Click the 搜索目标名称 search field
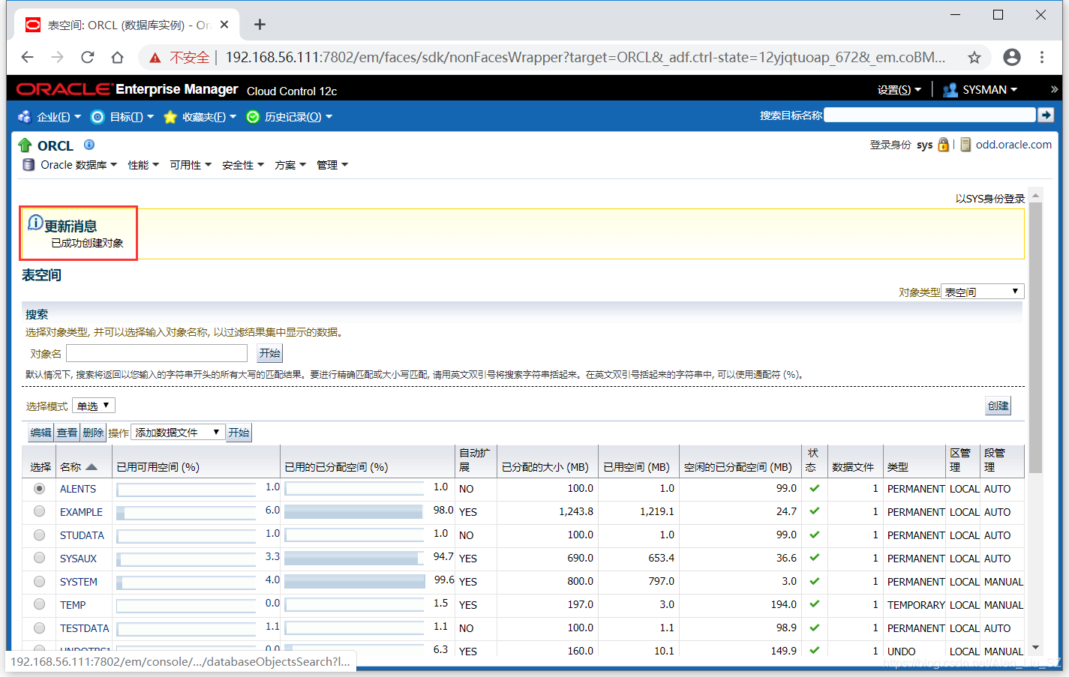 pyautogui.click(x=929, y=115)
